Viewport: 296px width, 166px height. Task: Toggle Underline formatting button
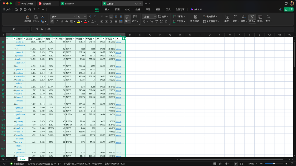pos(62,22)
